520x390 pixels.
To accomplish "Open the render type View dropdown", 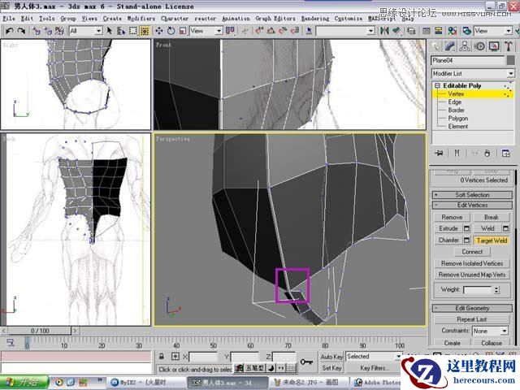I will [493, 31].
